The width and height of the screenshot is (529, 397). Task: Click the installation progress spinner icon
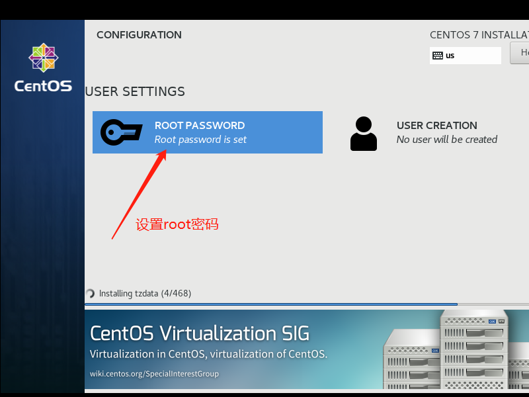(x=90, y=293)
